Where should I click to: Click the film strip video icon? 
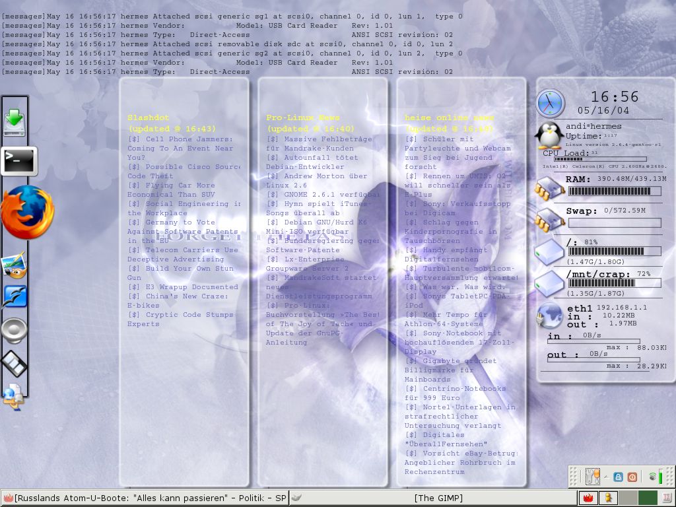(15, 363)
